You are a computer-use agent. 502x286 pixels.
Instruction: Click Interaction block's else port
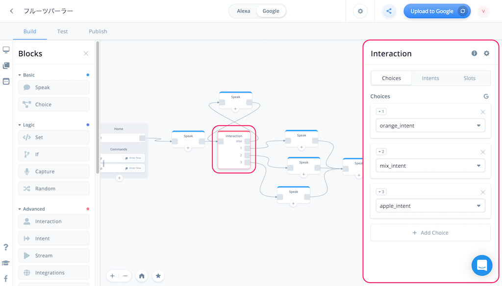tap(247, 141)
